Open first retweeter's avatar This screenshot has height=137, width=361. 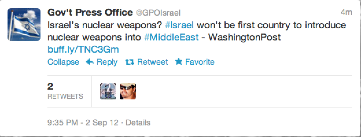(108, 91)
